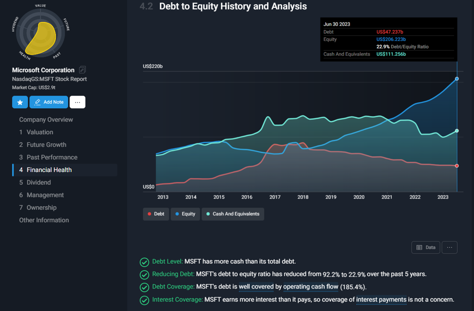
Task: Click the 2013 label on chart axis
Action: [163, 197]
